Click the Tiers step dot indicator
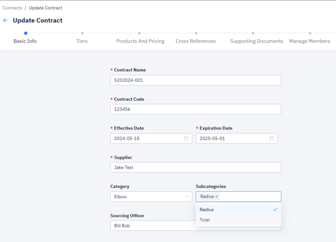The width and height of the screenshot is (336, 242). point(82,33)
